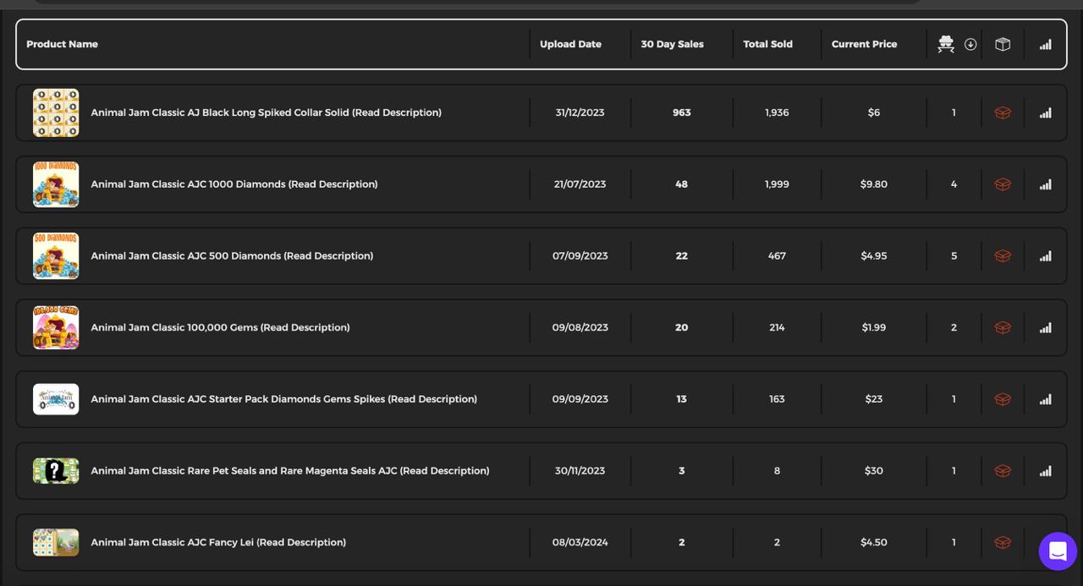Select upload date 30/11/2023

click(580, 471)
